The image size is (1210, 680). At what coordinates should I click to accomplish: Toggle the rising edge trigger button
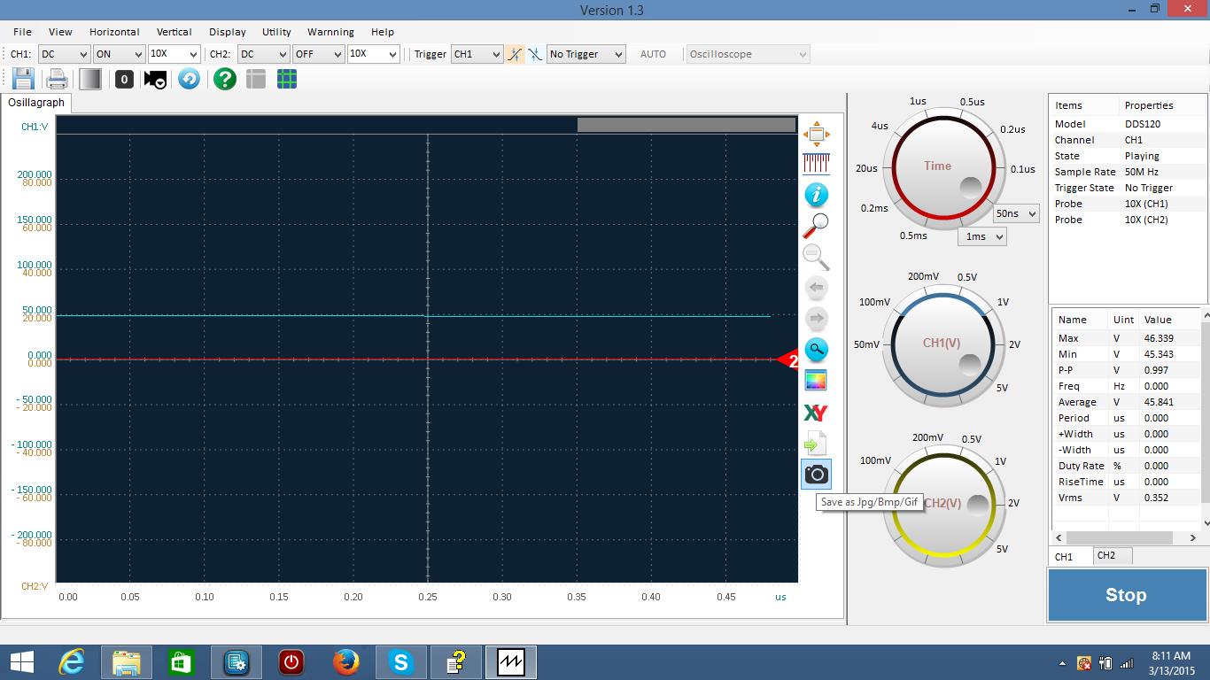(515, 54)
